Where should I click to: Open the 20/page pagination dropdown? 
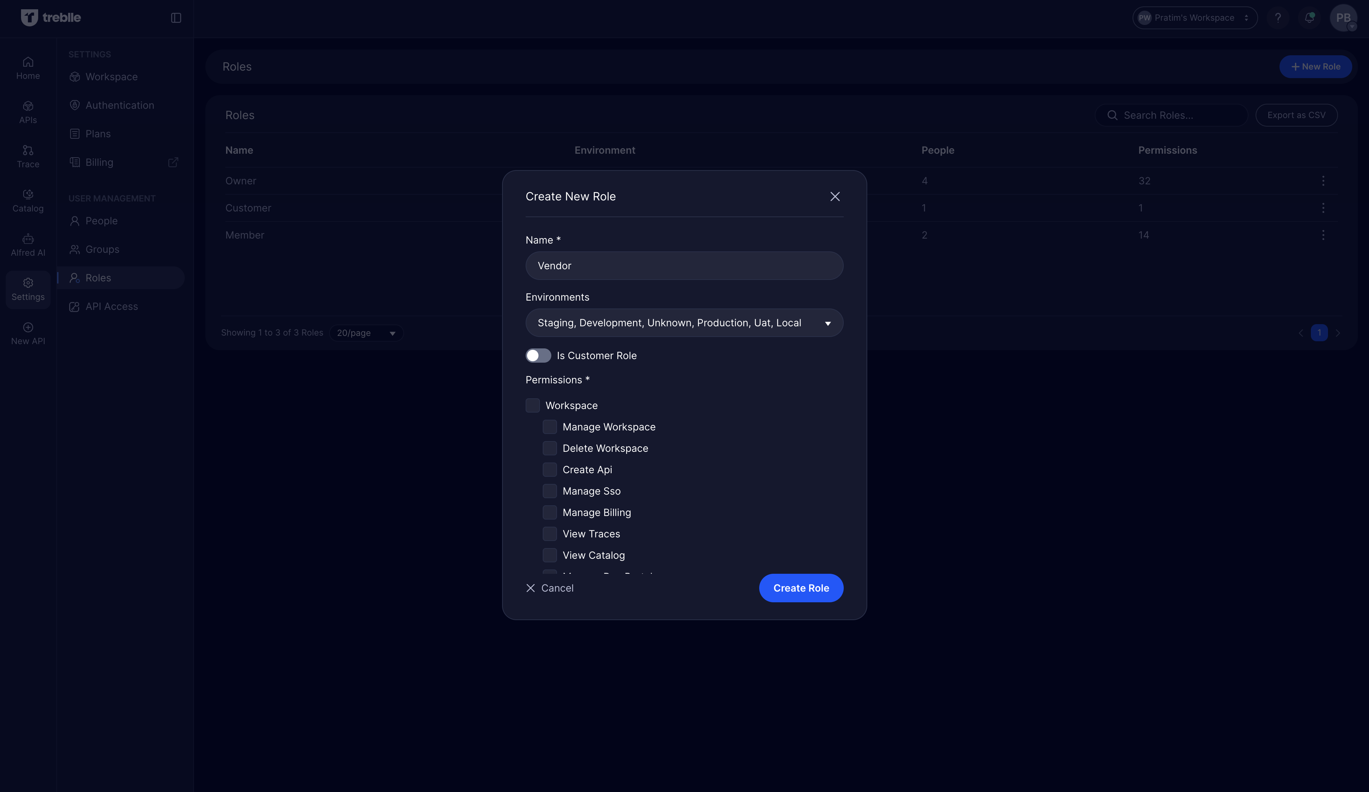tap(366, 333)
